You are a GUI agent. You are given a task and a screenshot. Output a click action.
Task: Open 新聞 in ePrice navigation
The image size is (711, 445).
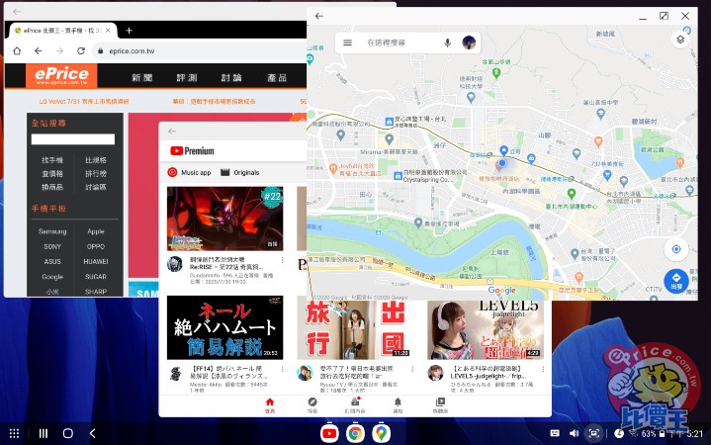142,77
